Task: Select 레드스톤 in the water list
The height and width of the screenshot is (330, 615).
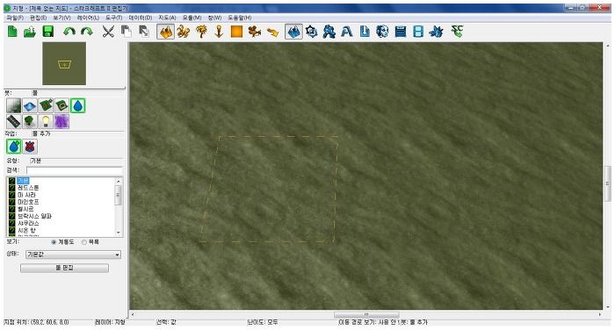Action: pos(28,188)
